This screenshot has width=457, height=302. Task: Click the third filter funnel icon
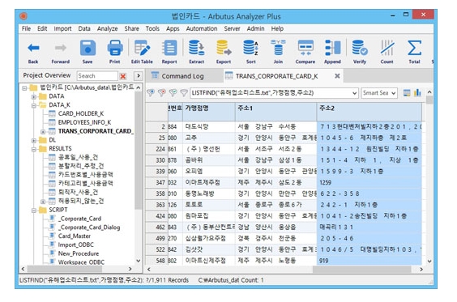point(173,93)
